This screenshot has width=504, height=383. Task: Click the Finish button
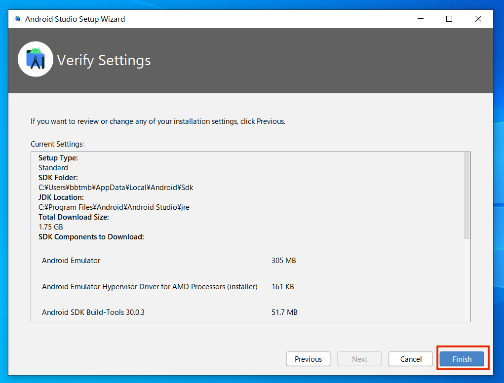[462, 359]
